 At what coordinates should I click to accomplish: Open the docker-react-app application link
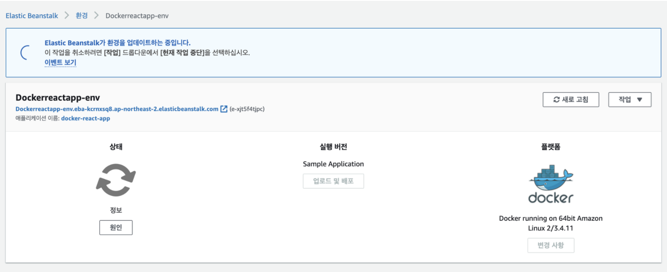pos(86,118)
